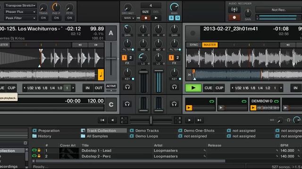Click the loop recorder SIZE button
The height and width of the screenshot is (169, 302).
pyautogui.click(x=145, y=12)
